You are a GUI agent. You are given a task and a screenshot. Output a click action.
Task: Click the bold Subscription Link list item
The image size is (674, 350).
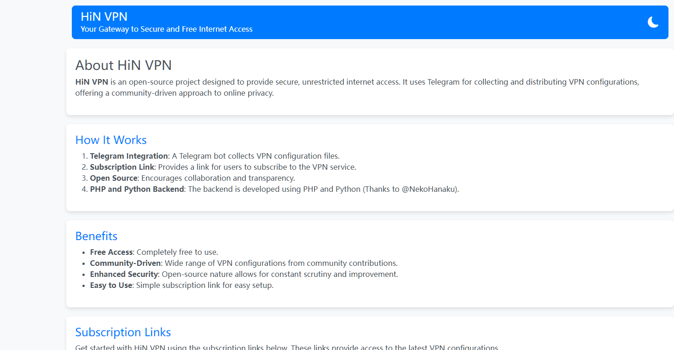tap(122, 167)
